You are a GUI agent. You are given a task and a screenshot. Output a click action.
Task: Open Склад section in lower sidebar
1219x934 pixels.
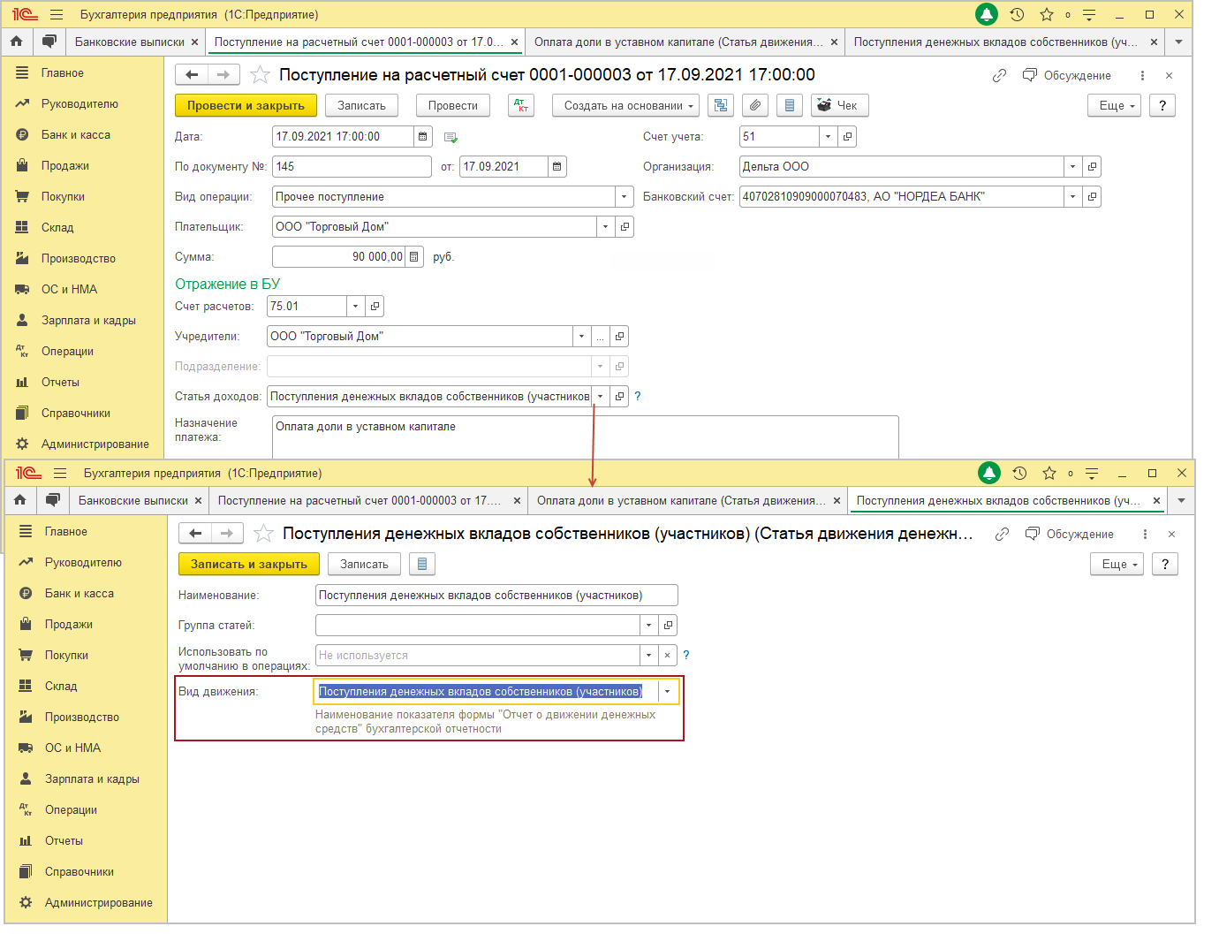pos(61,686)
